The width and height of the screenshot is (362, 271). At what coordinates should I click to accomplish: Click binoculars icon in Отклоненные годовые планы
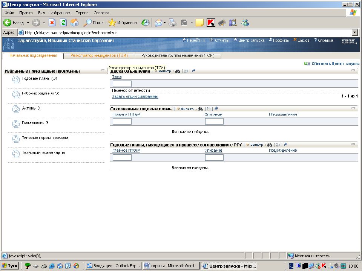tap(200, 109)
